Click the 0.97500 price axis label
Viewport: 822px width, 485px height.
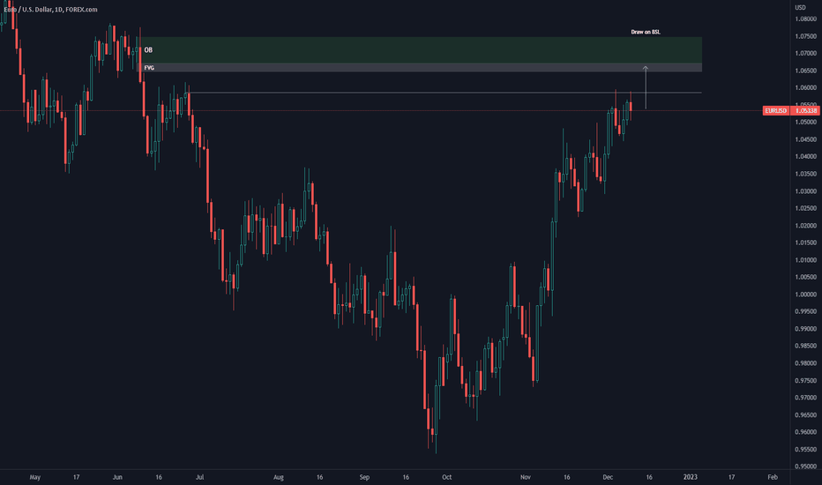[806, 381]
